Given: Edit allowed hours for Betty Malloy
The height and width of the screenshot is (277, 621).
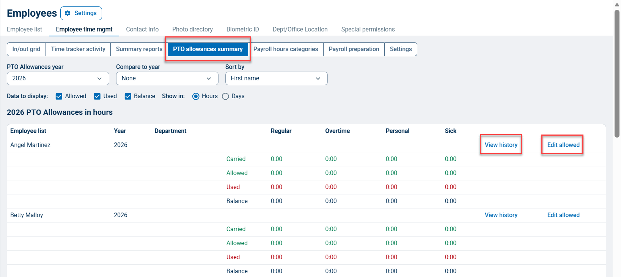Looking at the screenshot, I should point(563,215).
